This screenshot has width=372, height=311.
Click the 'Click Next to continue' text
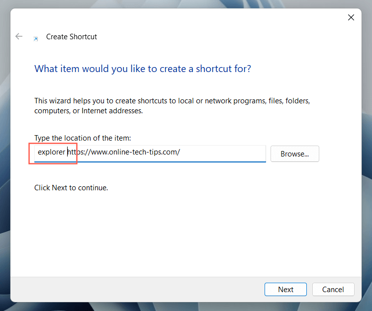(71, 188)
